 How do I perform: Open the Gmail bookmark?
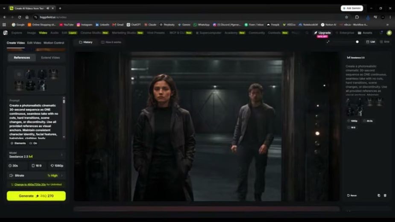118,25
